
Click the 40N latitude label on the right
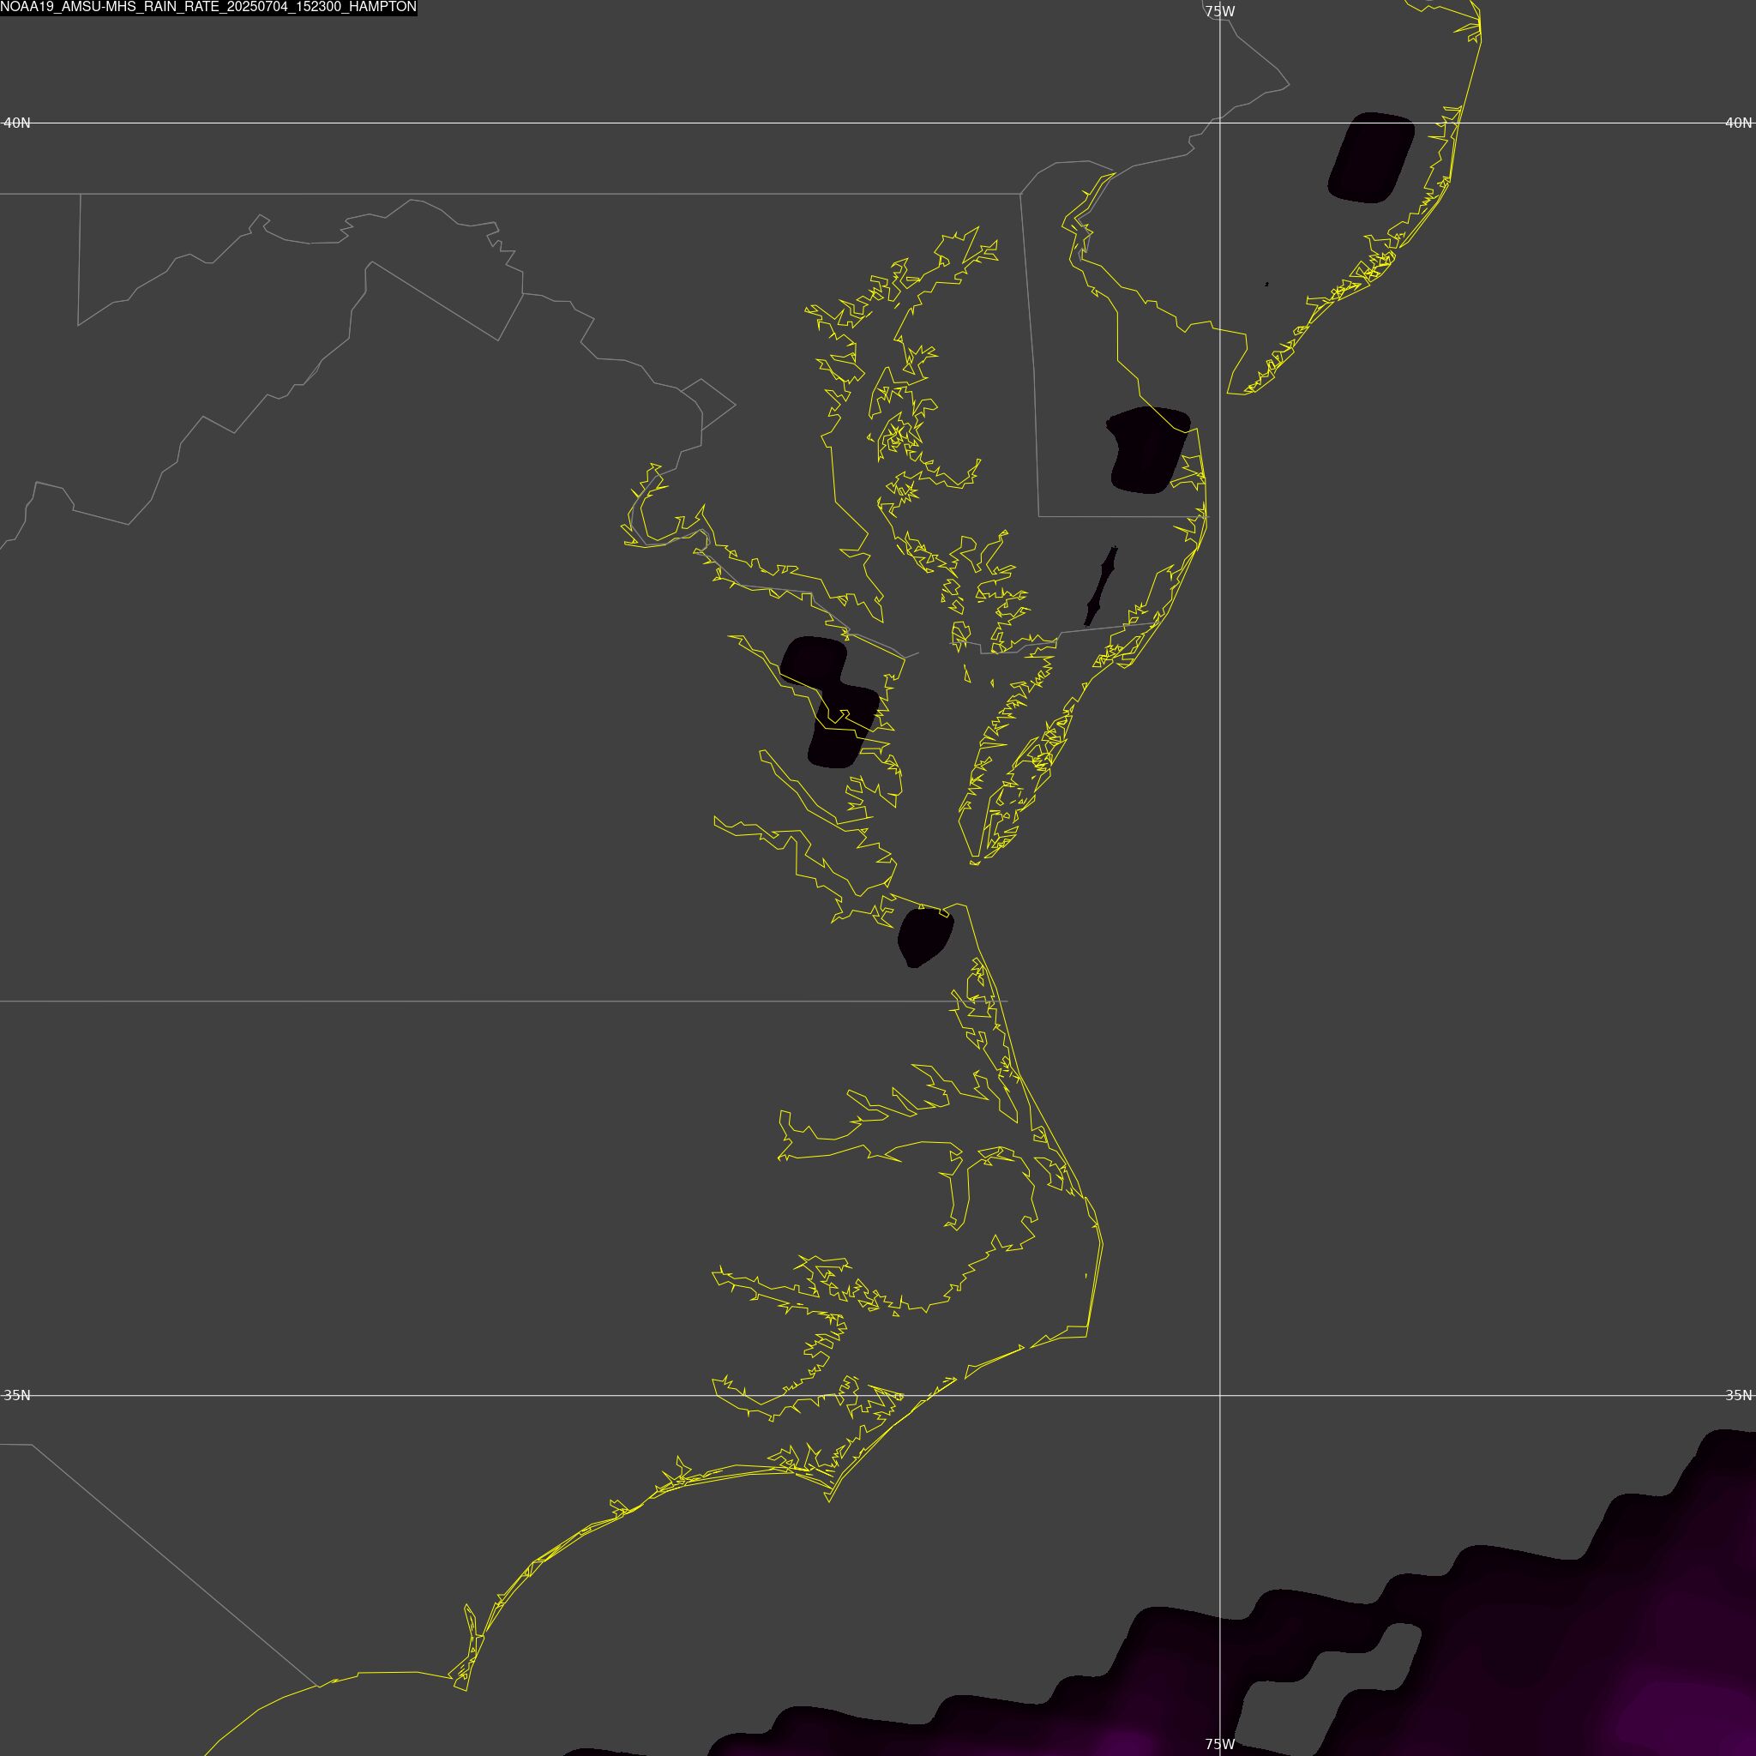[1738, 123]
